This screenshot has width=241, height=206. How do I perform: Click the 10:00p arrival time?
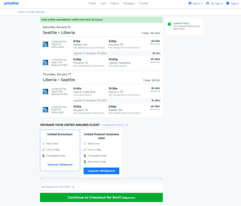[x=113, y=59]
